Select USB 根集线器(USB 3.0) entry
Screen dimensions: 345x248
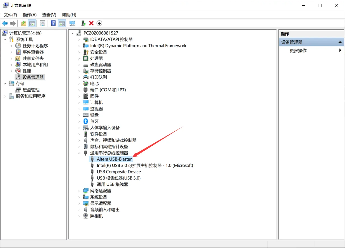tap(119, 178)
